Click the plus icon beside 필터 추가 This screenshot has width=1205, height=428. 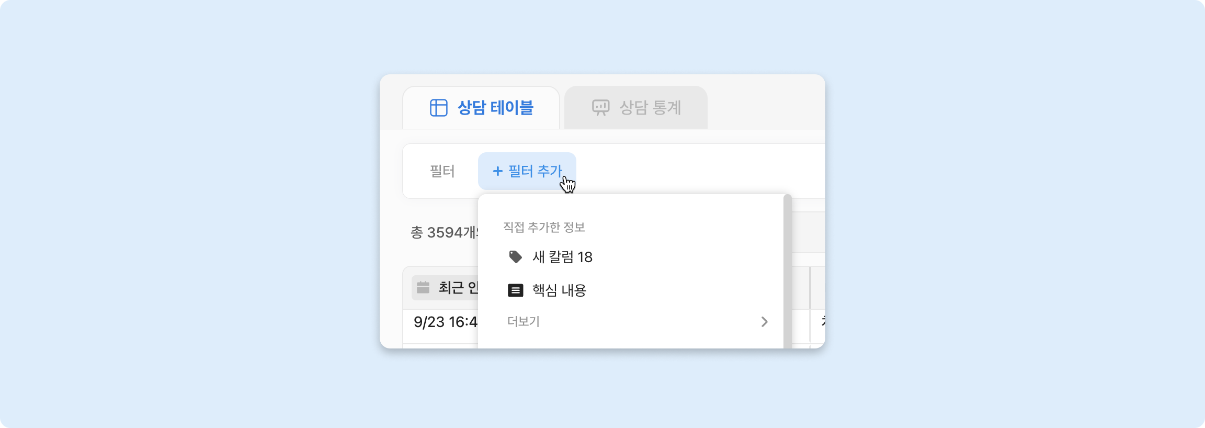pyautogui.click(x=497, y=171)
